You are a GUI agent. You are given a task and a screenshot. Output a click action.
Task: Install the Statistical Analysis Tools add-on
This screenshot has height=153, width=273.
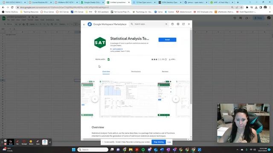[x=167, y=40]
